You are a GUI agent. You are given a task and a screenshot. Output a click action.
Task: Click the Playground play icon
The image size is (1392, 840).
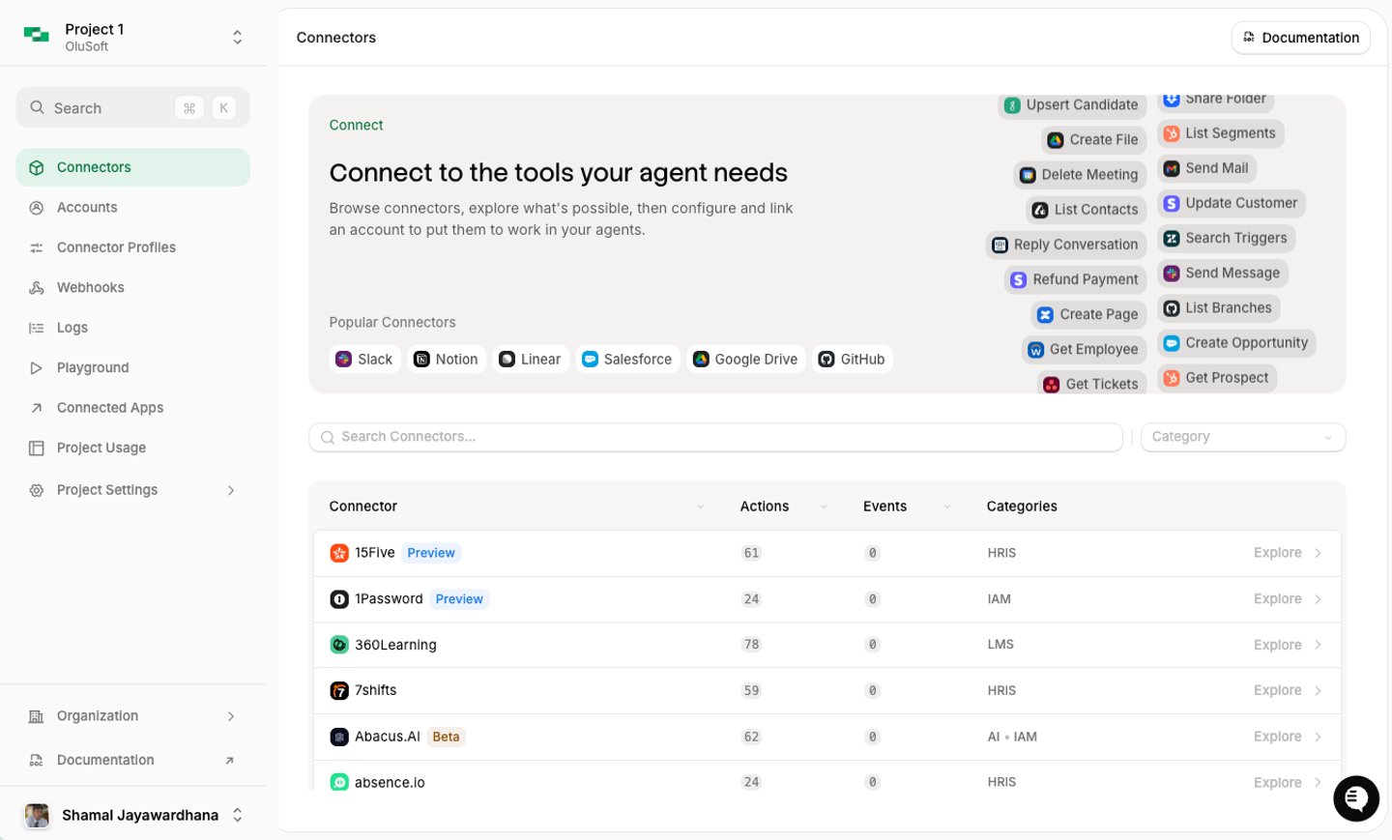pyautogui.click(x=37, y=368)
